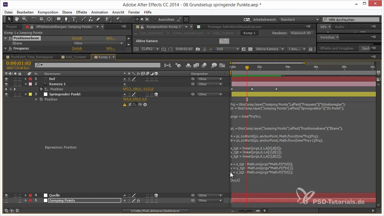Enable Motion Blur for the timeline
The width and height of the screenshot is (384, 216).
(204, 65)
